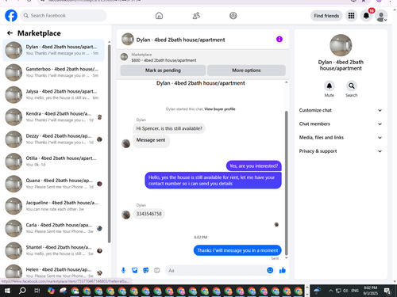Screen dimensions: 397x297
Task: Open the emoji picker smiley icon
Action: (x=270, y=270)
